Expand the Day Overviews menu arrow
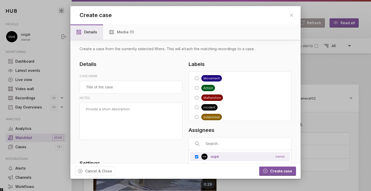This screenshot has width=371, height=191. [x=62, y=107]
